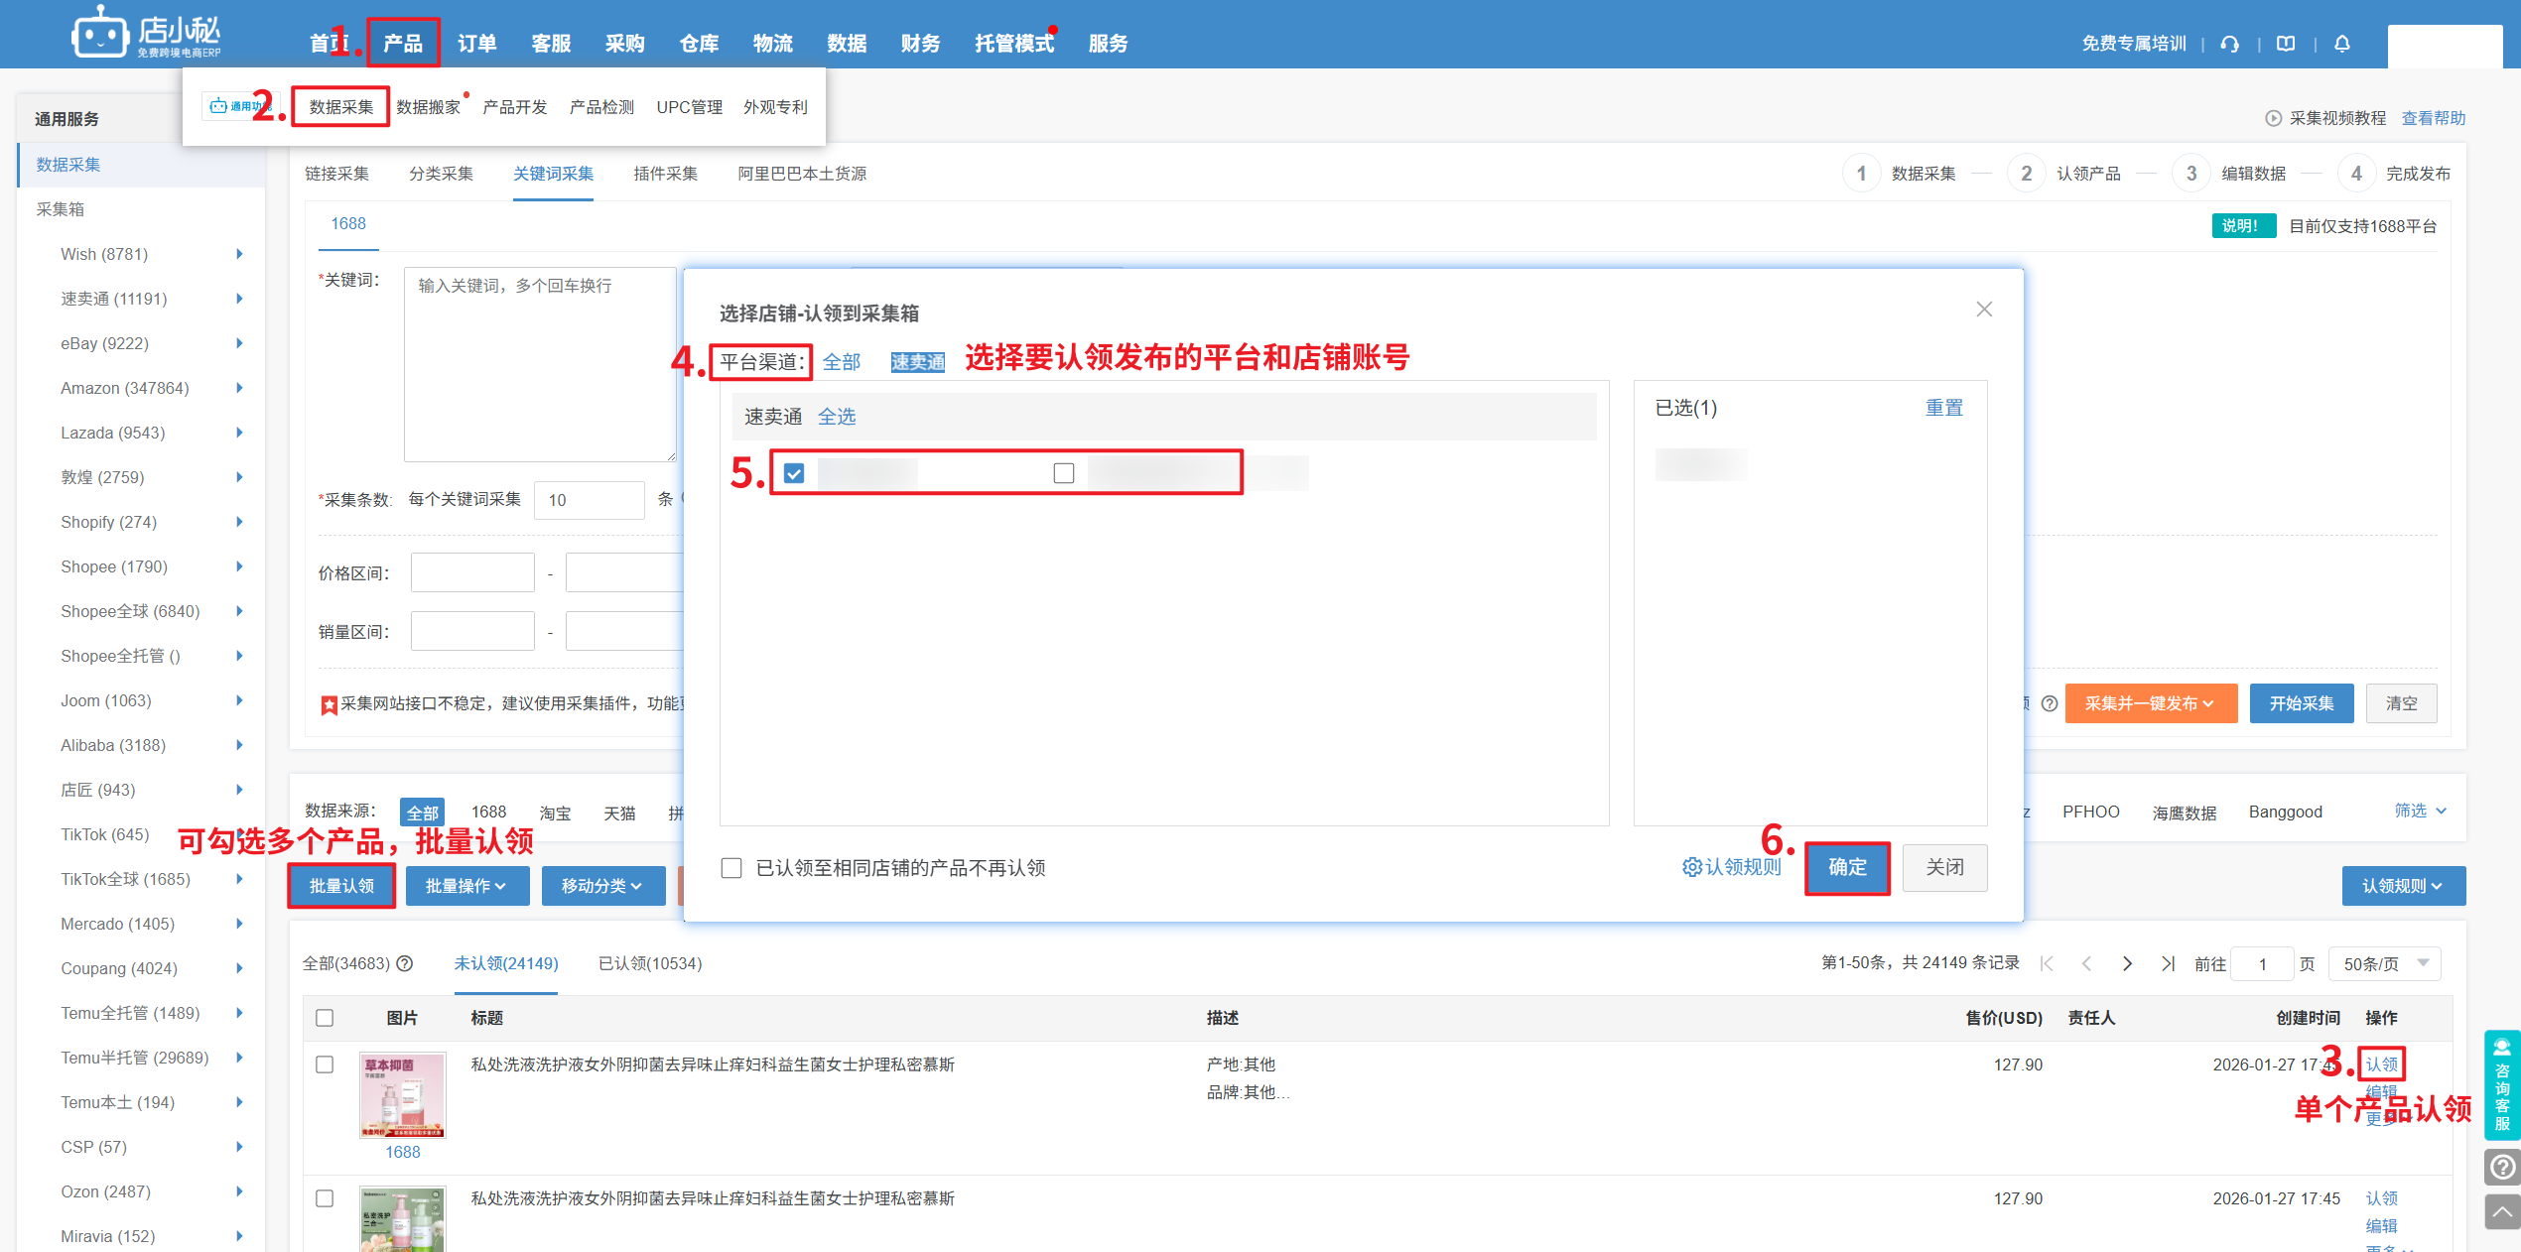Click the help question mark beside 全部(34683)

pos(405,963)
